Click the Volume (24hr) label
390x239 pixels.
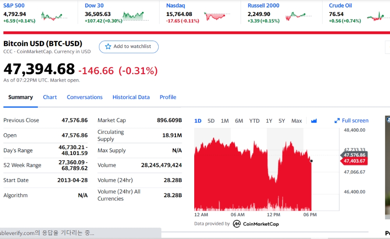tap(115, 180)
